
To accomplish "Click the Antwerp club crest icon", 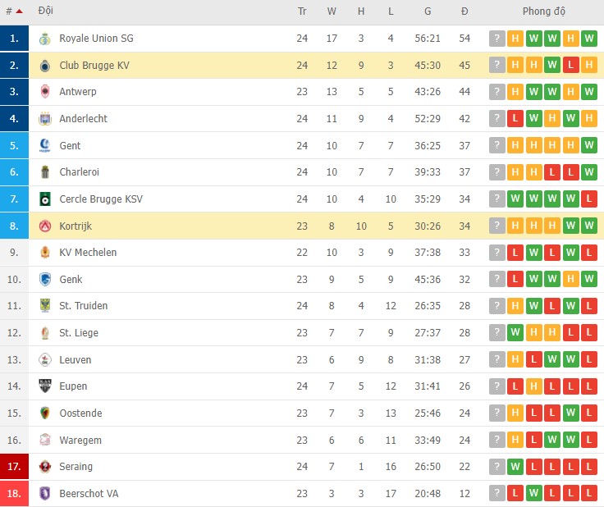I will [45, 92].
